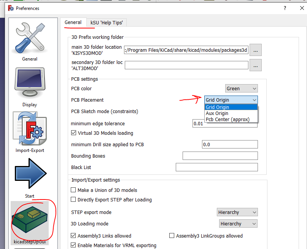This screenshot has width=307, height=249.
Task: Open the General preferences category
Action: pyautogui.click(x=30, y=42)
